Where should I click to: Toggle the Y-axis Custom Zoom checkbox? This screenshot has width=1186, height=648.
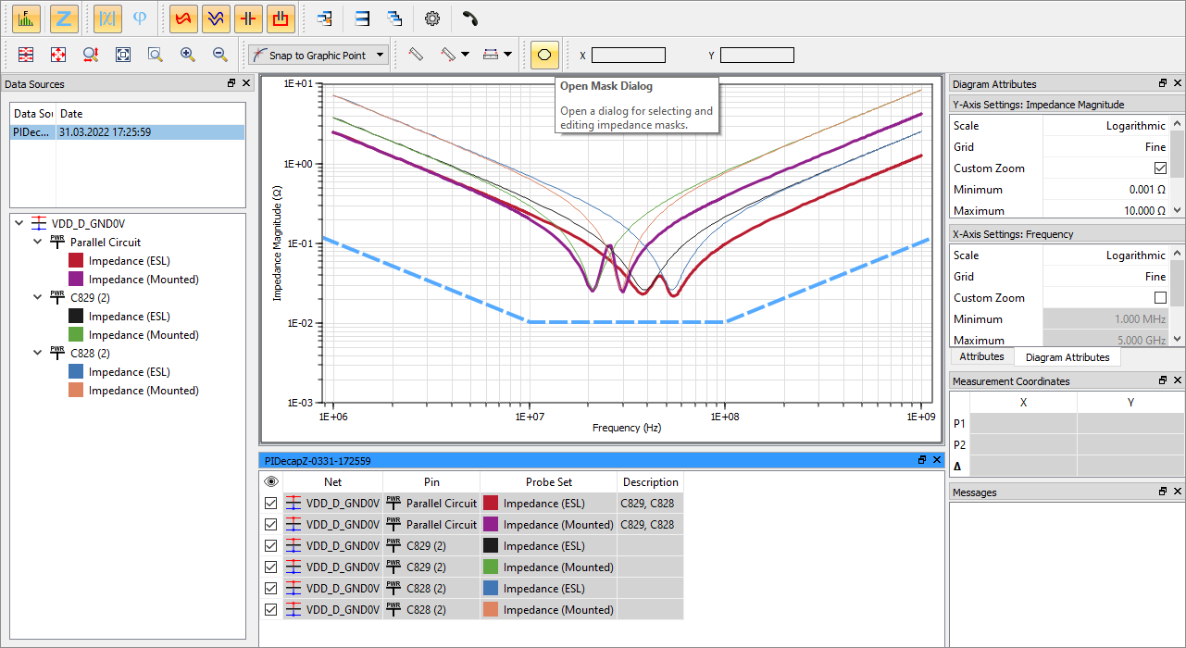[1160, 168]
